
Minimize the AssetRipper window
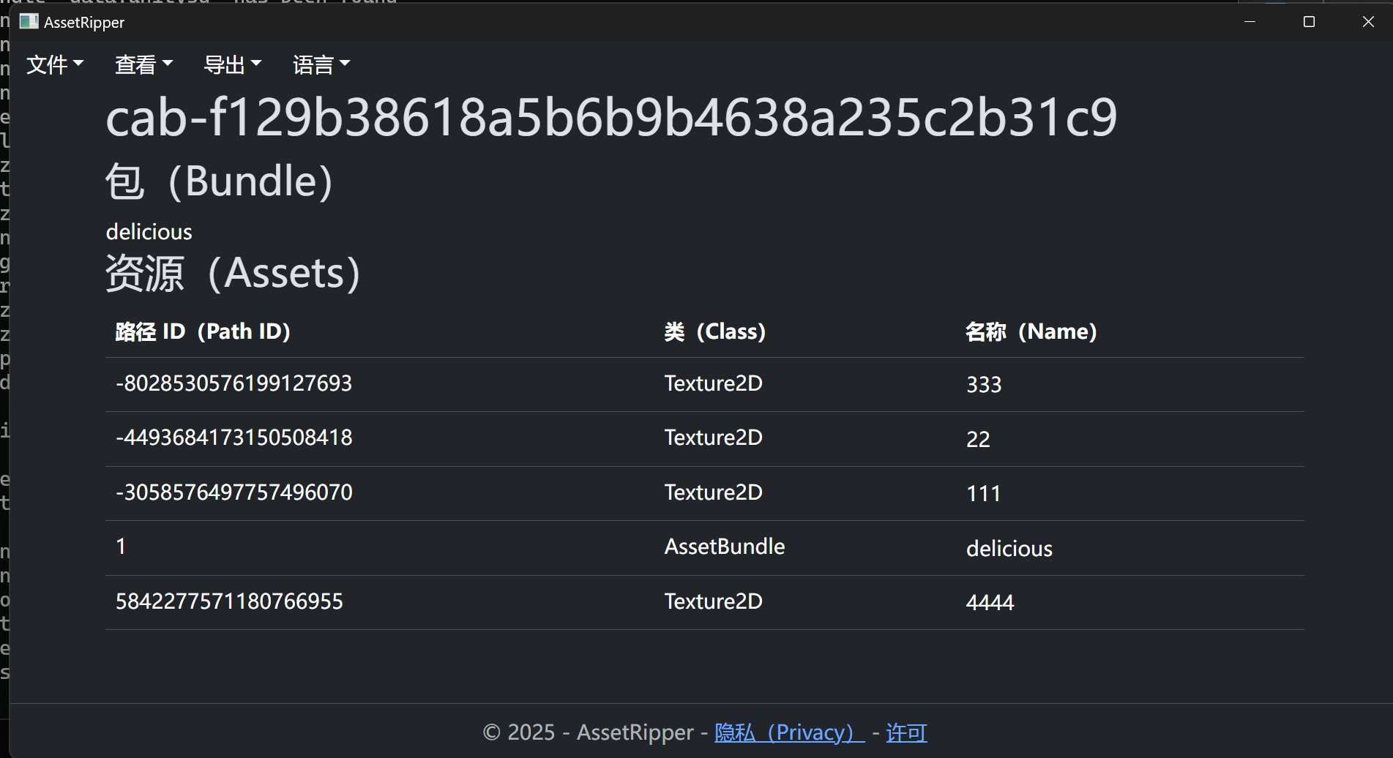1250,22
